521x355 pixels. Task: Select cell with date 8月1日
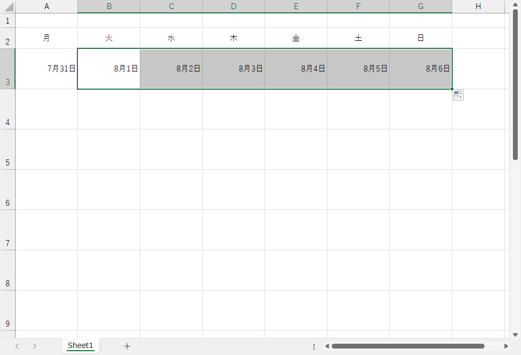tap(109, 69)
